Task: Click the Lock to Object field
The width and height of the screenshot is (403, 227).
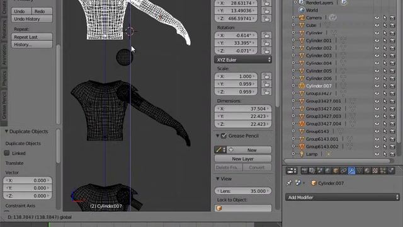Action: coord(243,208)
